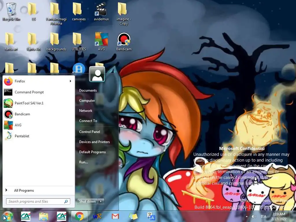Expand the Firefox jump list arrow
Viewport: 296px width, 222px height.
tap(71, 81)
